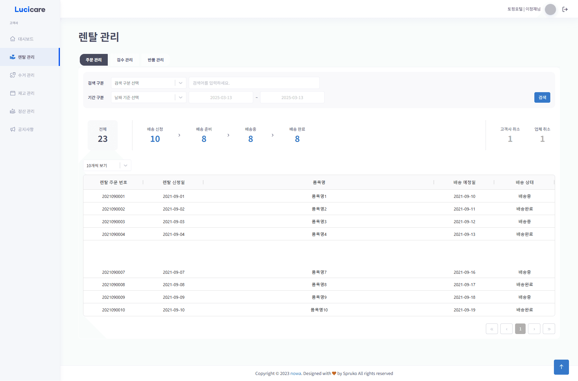Click the scroll-to-top arrow button
This screenshot has width=578, height=381.
(561, 367)
